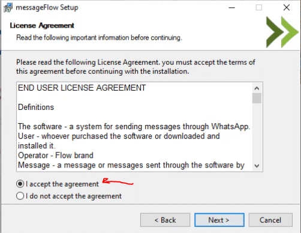Click the license text scroll up arrow
Image resolution: width=301 pixels, height=233 pixels.
pos(257,88)
